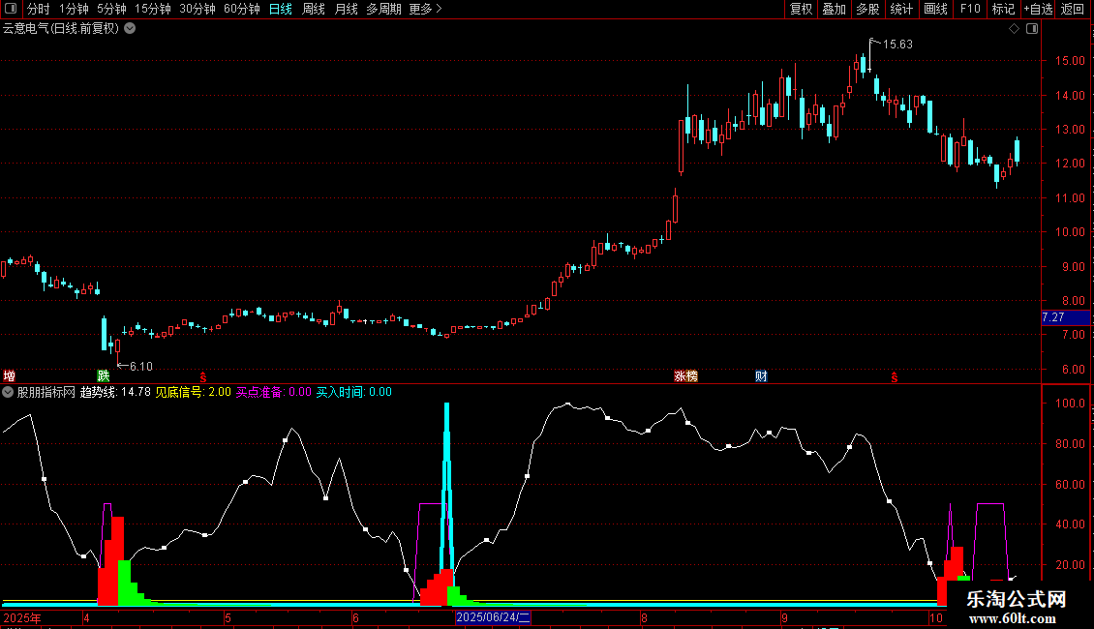Select the 5分钟 period
Viewport: 1094px width, 629px height.
111,9
